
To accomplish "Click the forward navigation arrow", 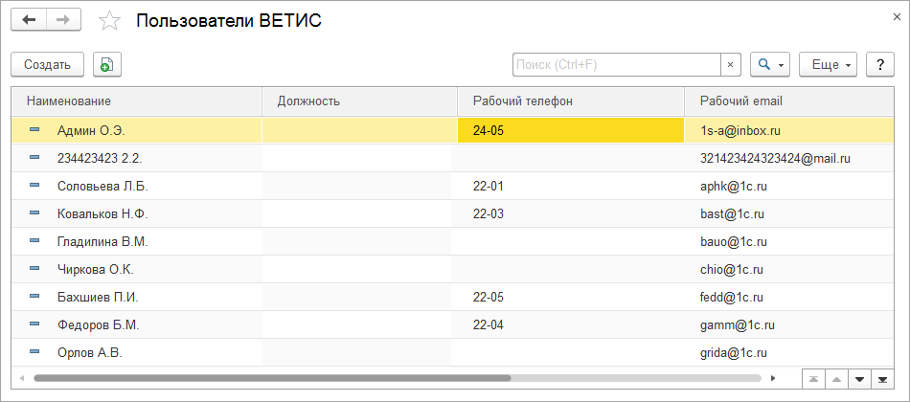I will tap(63, 20).
